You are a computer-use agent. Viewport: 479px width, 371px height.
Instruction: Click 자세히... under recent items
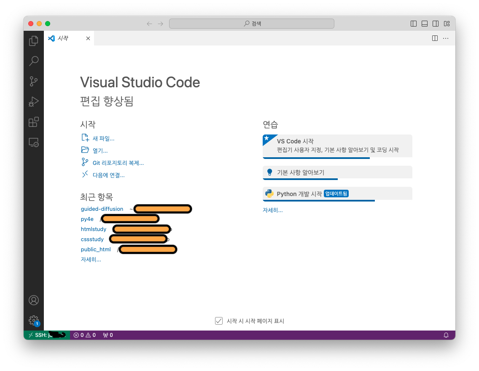[91, 259]
